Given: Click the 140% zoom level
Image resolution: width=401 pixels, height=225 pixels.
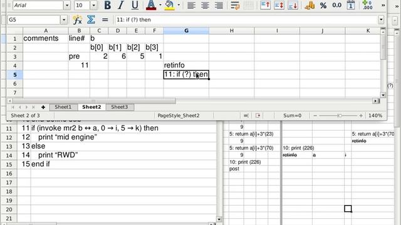Looking at the screenshot, I should [375, 116].
